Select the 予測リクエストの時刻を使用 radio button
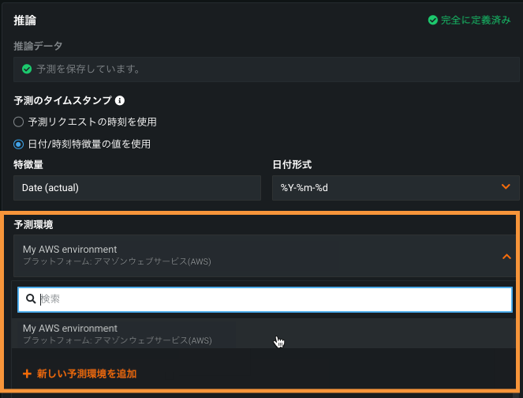 19,122
